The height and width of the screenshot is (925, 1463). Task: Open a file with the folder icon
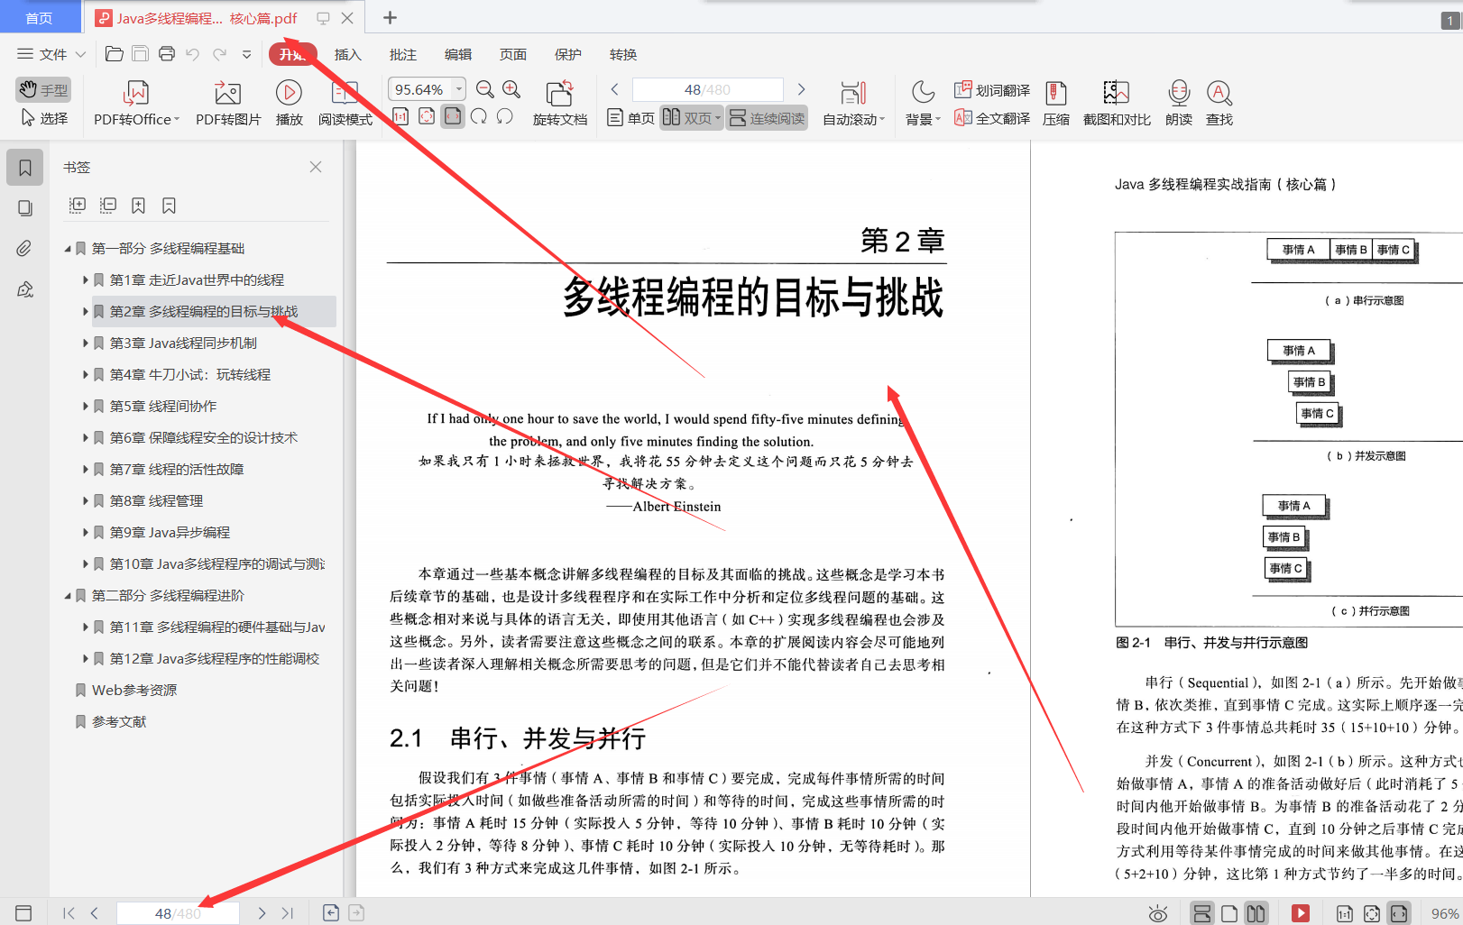point(114,54)
